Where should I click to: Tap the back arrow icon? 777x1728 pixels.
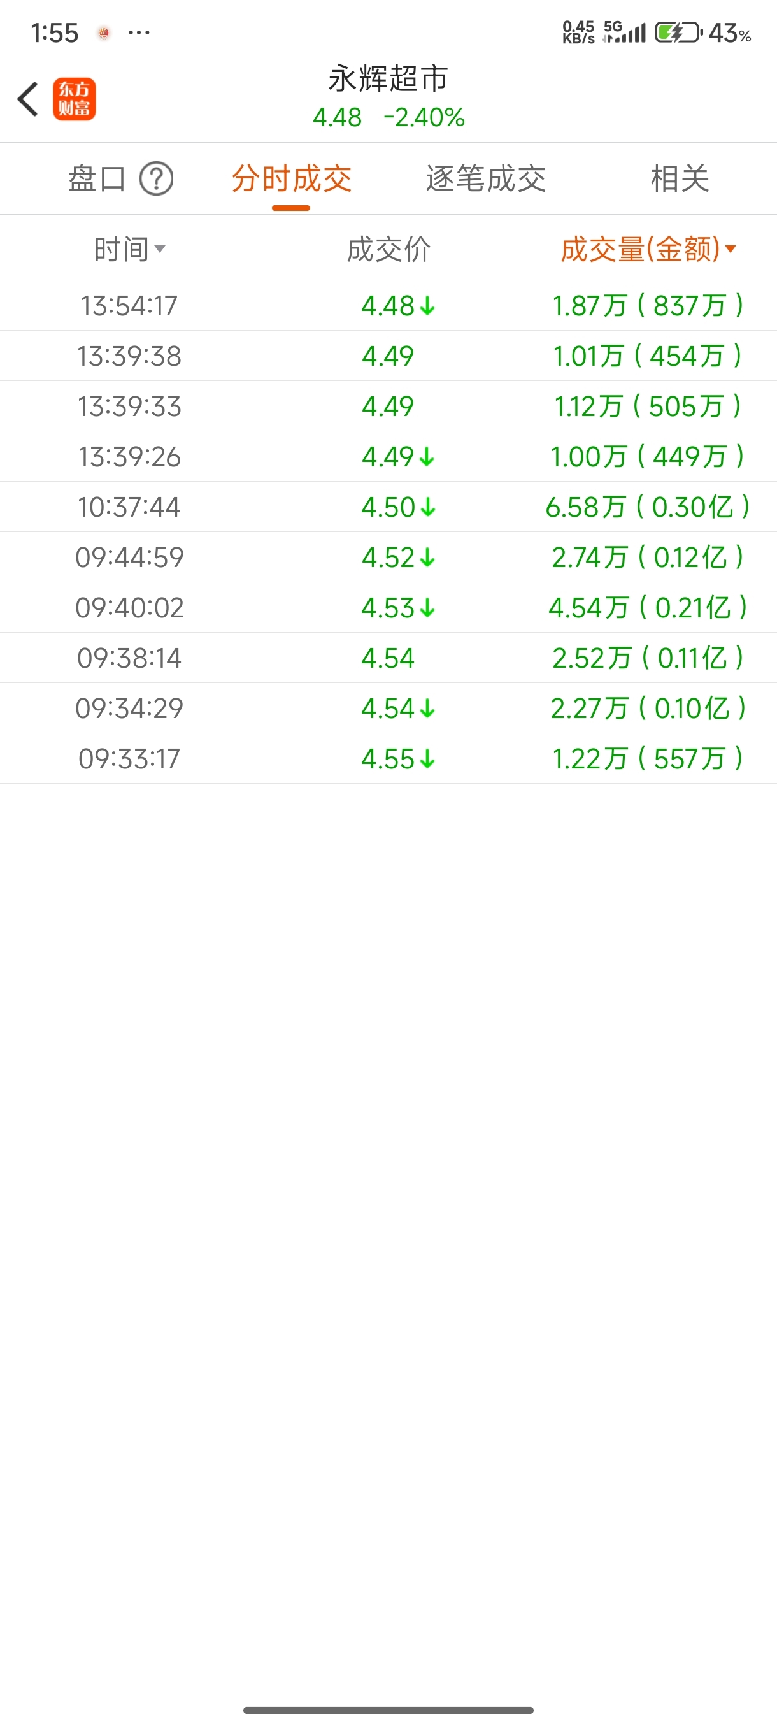tap(28, 99)
